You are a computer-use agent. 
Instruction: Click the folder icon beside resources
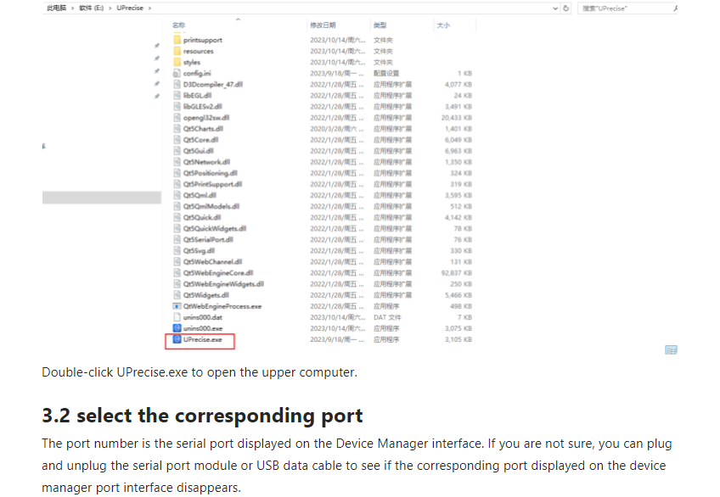click(177, 51)
